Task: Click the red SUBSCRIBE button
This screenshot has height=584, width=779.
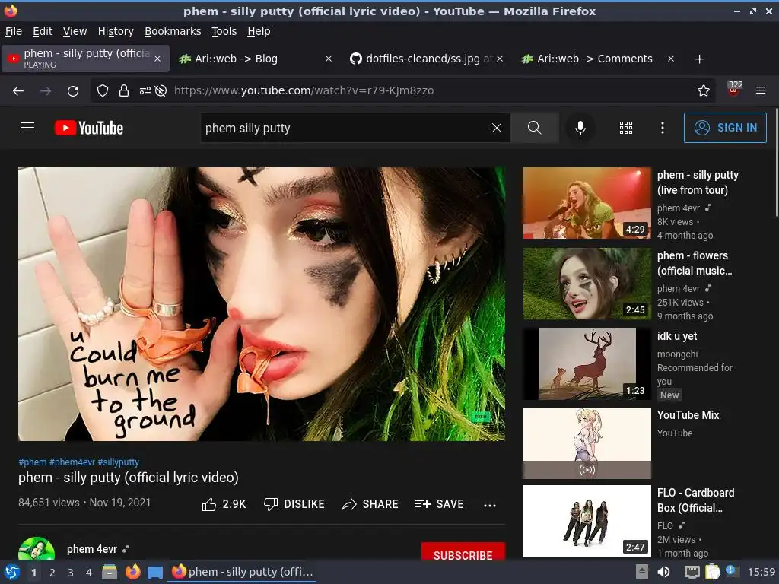Action: pos(463,551)
